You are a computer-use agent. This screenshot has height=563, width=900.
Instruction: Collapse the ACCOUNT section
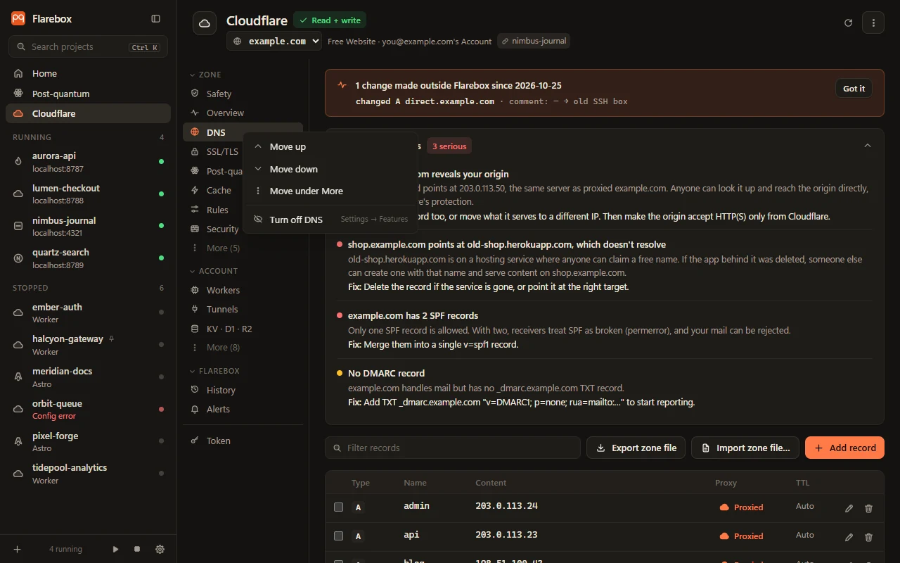coord(214,271)
